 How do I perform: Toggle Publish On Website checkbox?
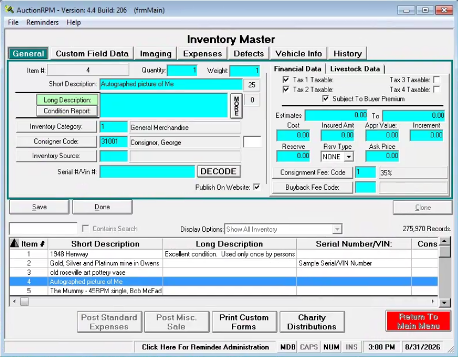pyautogui.click(x=257, y=187)
